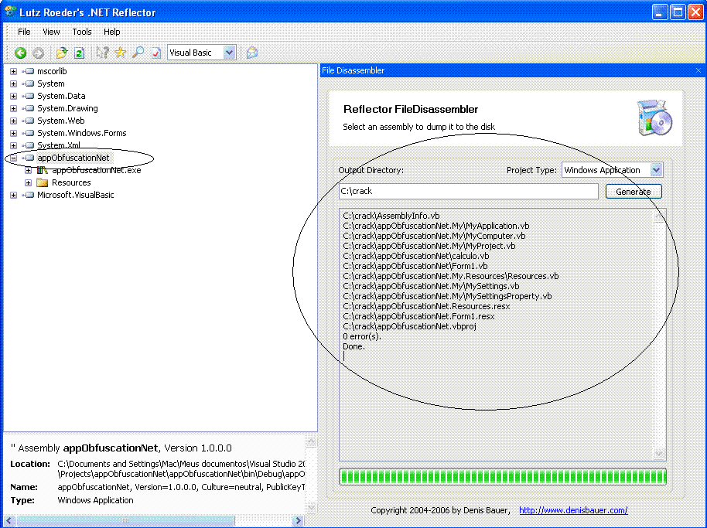Viewport: 707px width, 528px height.
Task: Click the MySettingsProperty.vb output line
Action: pyautogui.click(x=447, y=296)
